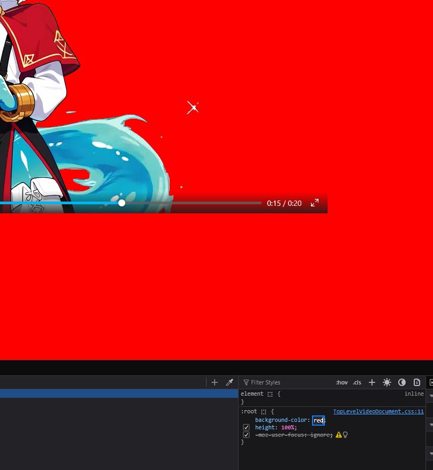Viewport: 433px width, 470px height.
Task: Add a new rule with the plus icon
Action: [x=372, y=382]
